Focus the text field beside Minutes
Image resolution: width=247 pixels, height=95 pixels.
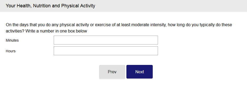click(106, 40)
